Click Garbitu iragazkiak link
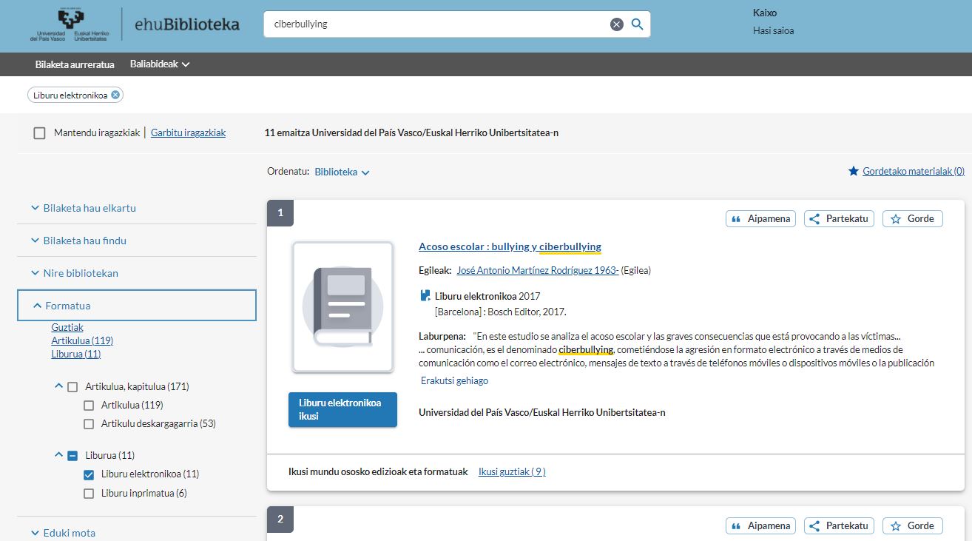Screen dimensions: 972x541 click(x=188, y=133)
